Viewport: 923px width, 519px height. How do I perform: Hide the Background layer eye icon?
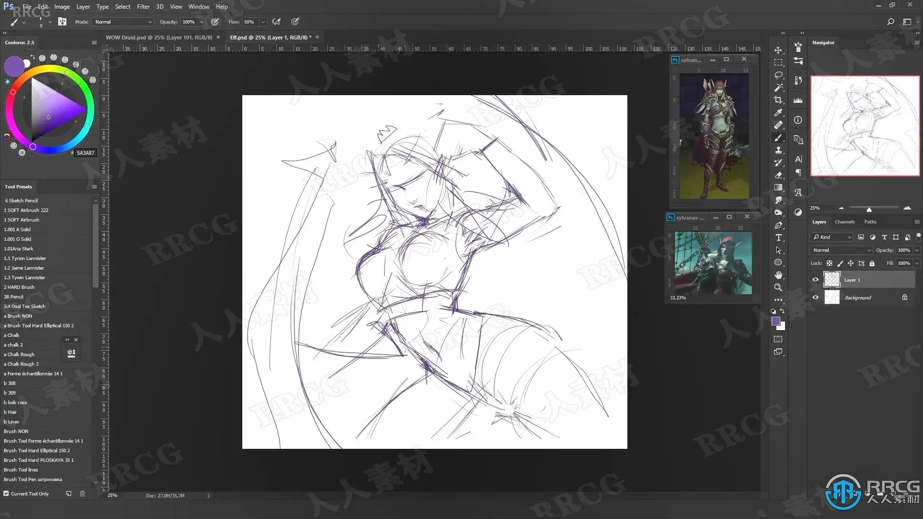[815, 297]
